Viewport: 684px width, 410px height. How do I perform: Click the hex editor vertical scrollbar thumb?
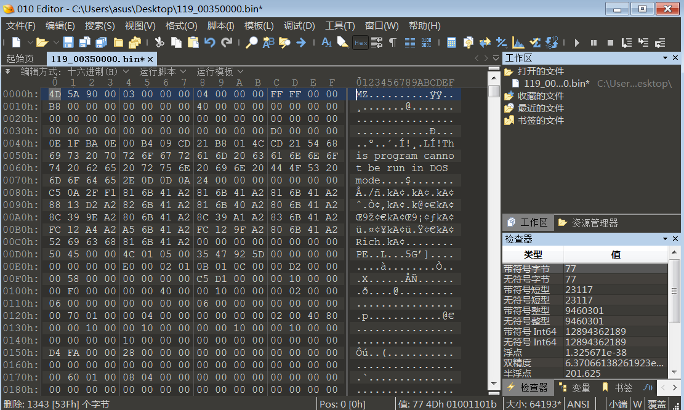[x=494, y=90]
